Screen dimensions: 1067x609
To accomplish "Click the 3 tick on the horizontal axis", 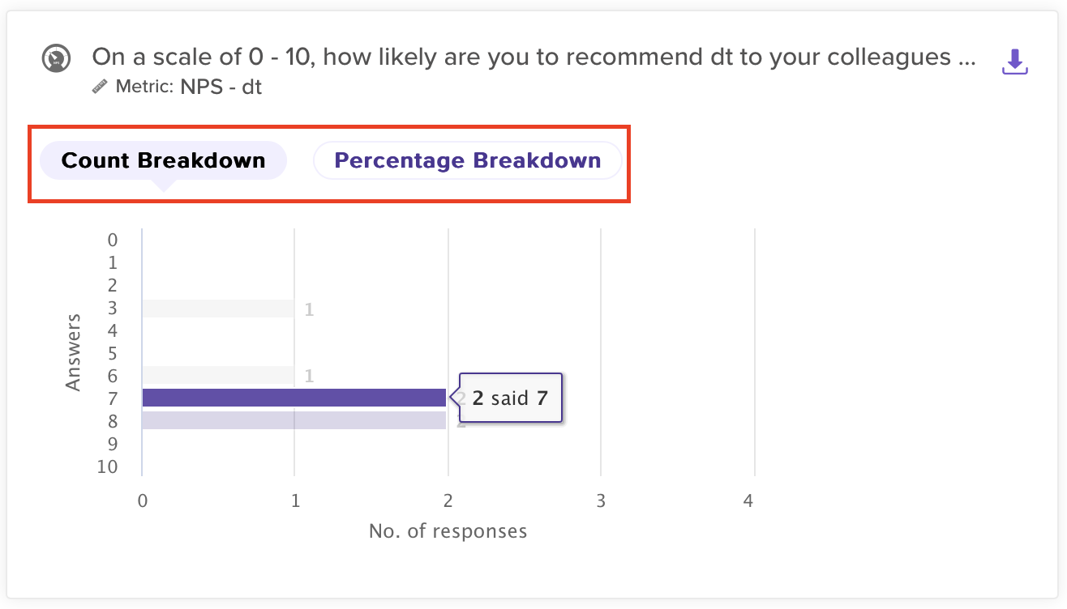I will (601, 501).
